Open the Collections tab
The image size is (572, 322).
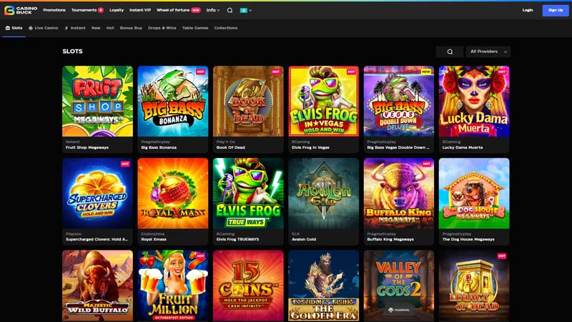226,28
